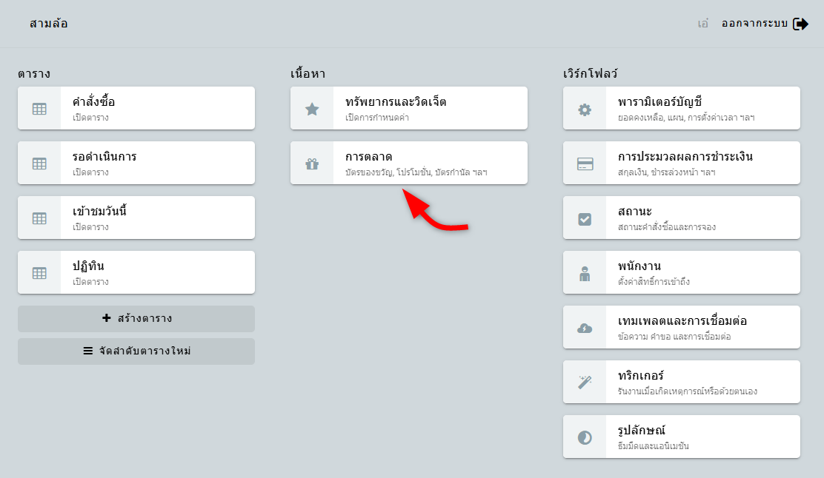
Task: Click the star icon for ทรัพยากรและวิดเจ็ต
Action: coord(312,109)
